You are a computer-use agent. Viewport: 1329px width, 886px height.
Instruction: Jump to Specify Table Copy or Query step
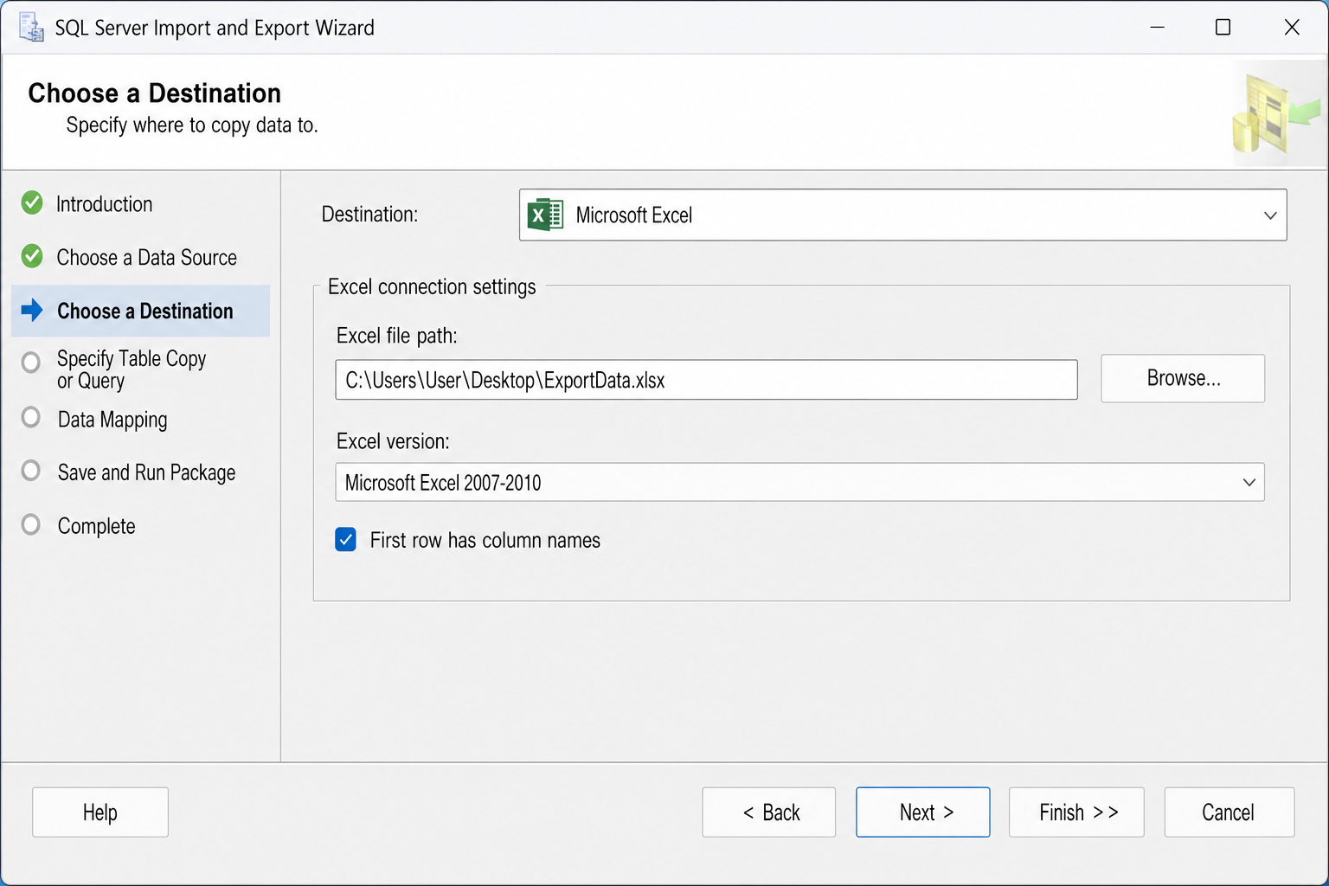click(132, 369)
